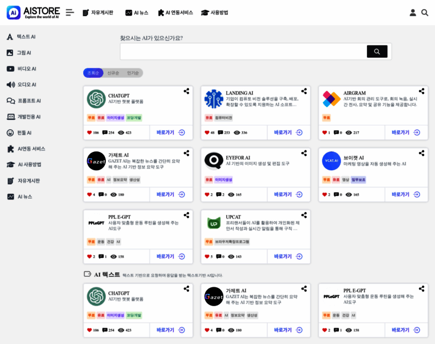This screenshot has height=344, width=435.
Task: Click the top CHATGPT logo thumbnail
Action: tap(96, 99)
